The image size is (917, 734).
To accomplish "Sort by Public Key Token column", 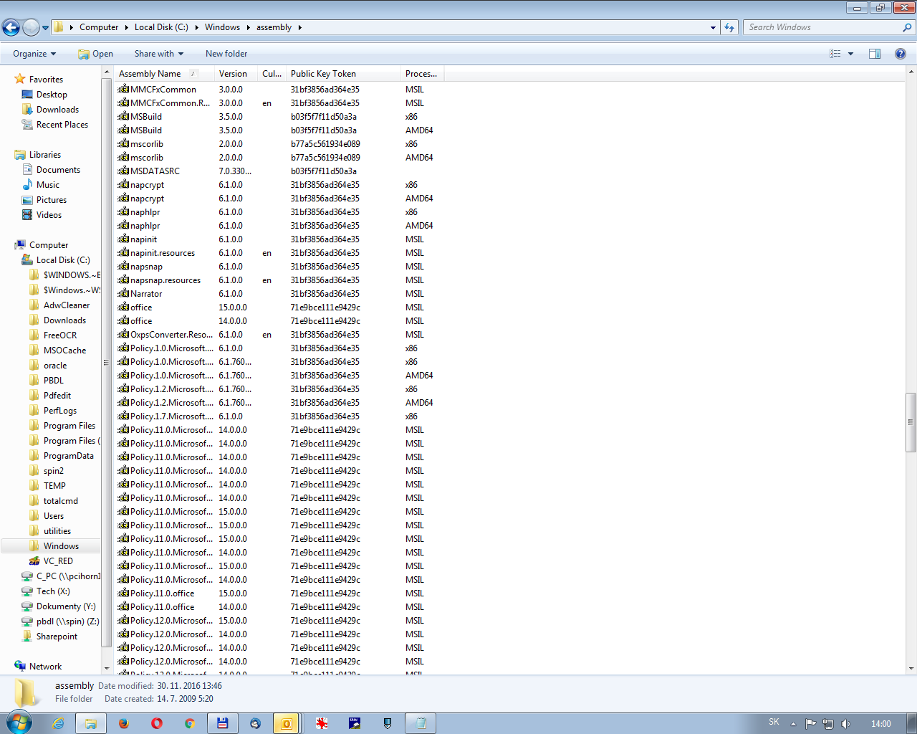I will tap(343, 74).
